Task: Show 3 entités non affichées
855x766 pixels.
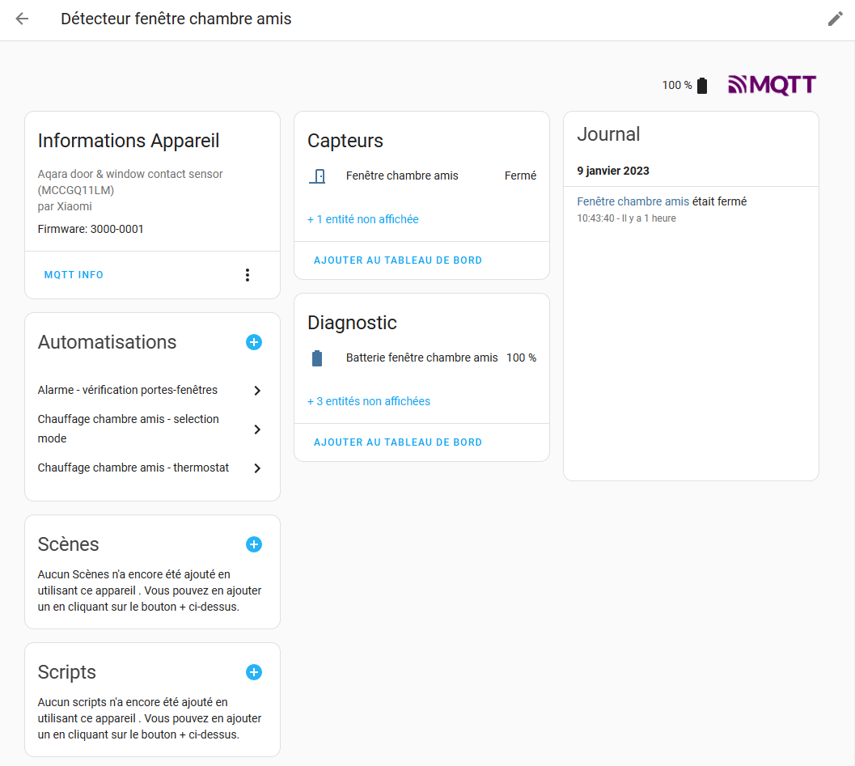Action: click(x=369, y=401)
